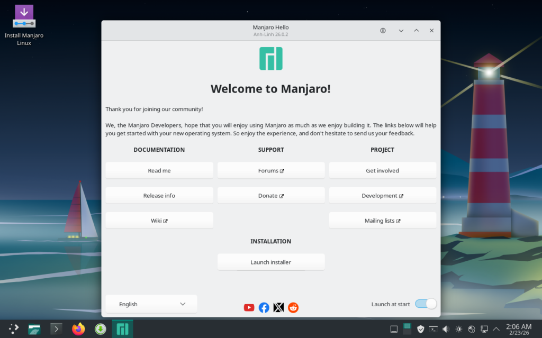This screenshot has height=338, width=542.
Task: Disable the Launch at start switch
Action: click(x=426, y=304)
